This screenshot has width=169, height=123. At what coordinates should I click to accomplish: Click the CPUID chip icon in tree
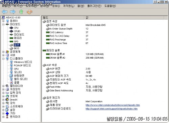coord(11,31)
